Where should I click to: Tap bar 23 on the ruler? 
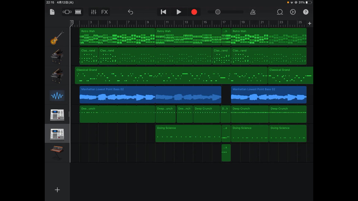[x=281, y=22]
